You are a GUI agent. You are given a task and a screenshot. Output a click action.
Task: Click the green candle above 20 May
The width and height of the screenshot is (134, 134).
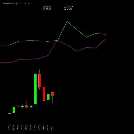coord(14,110)
